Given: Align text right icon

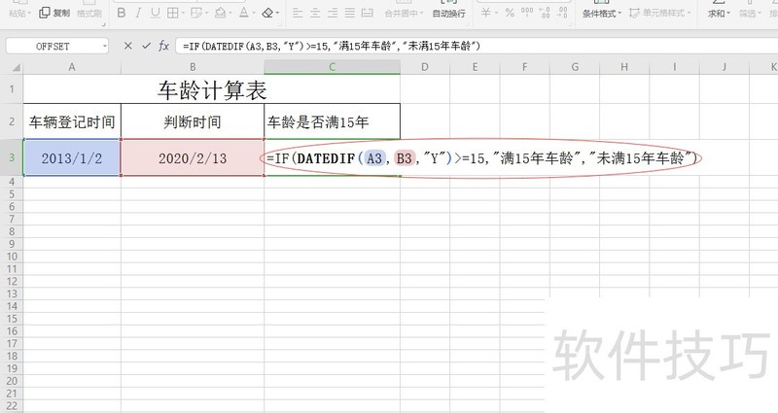Looking at the screenshot, I should [333, 13].
